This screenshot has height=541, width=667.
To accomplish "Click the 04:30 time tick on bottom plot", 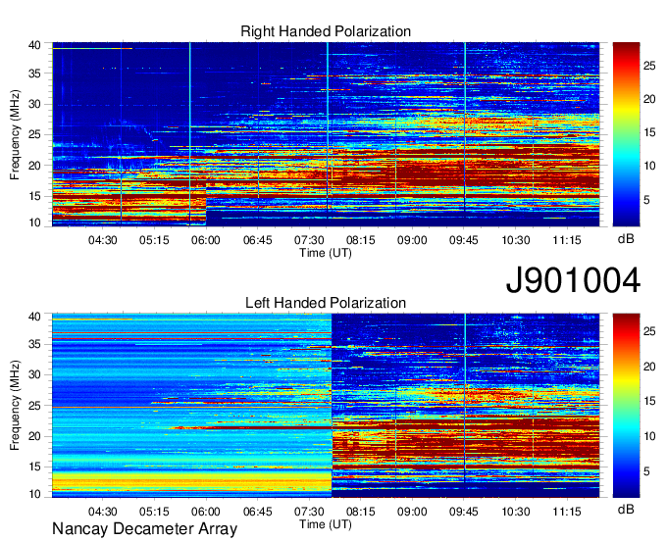I will (x=103, y=512).
